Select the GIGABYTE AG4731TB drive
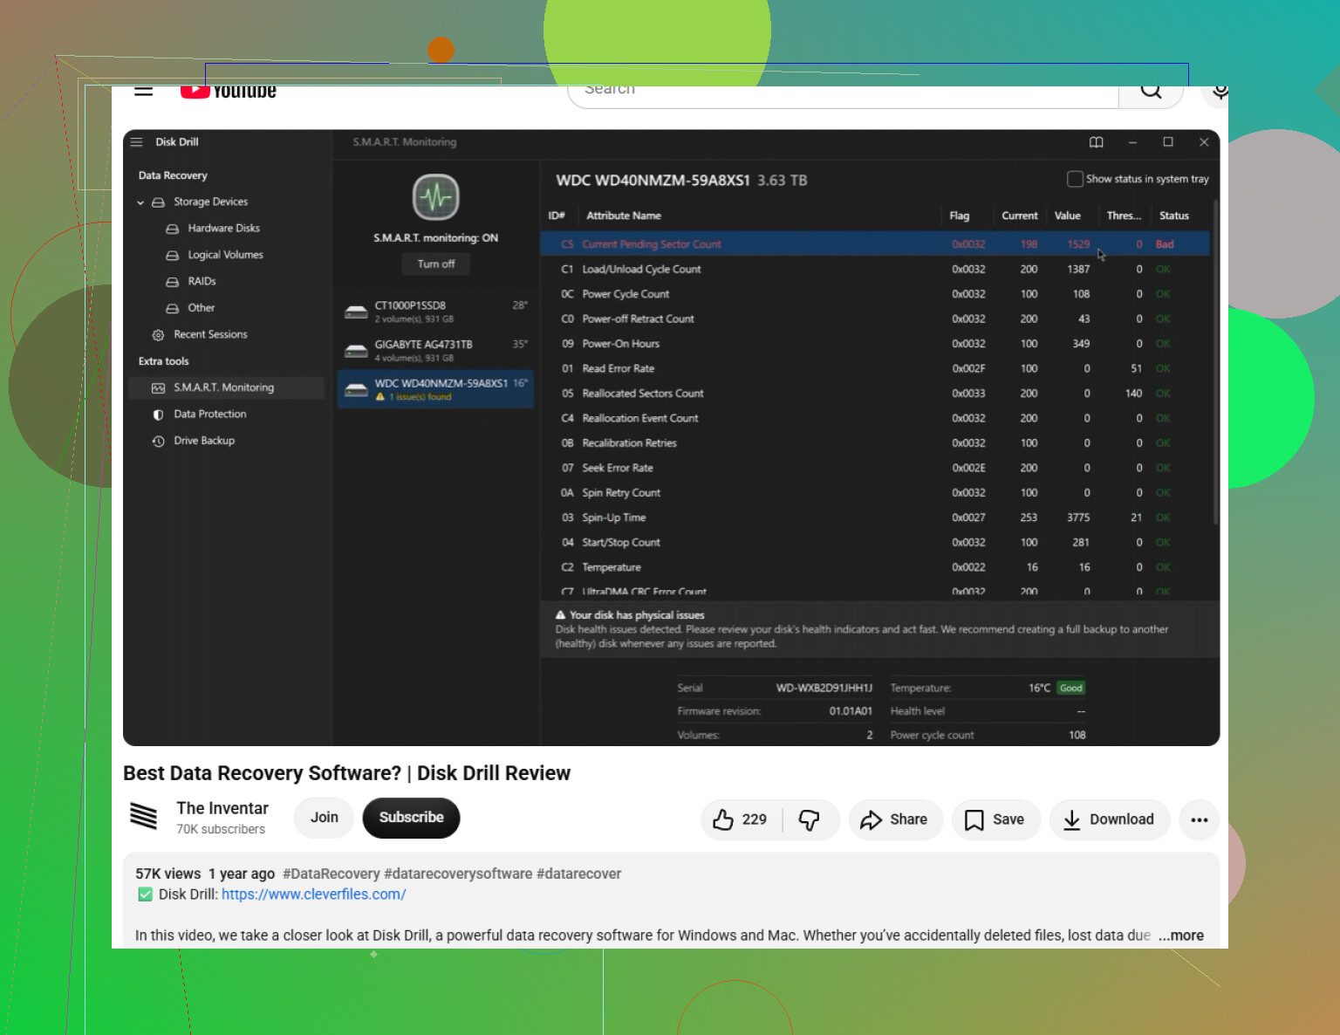1340x1035 pixels. tap(436, 351)
